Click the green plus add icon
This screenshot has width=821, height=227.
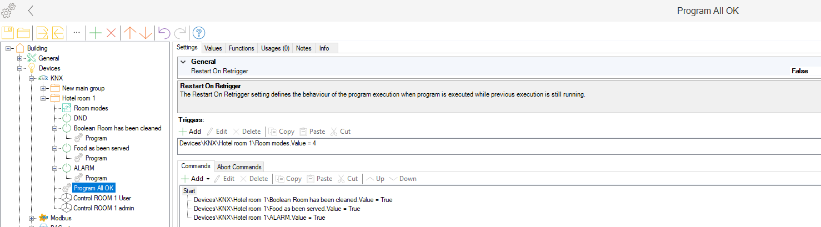[x=96, y=33]
